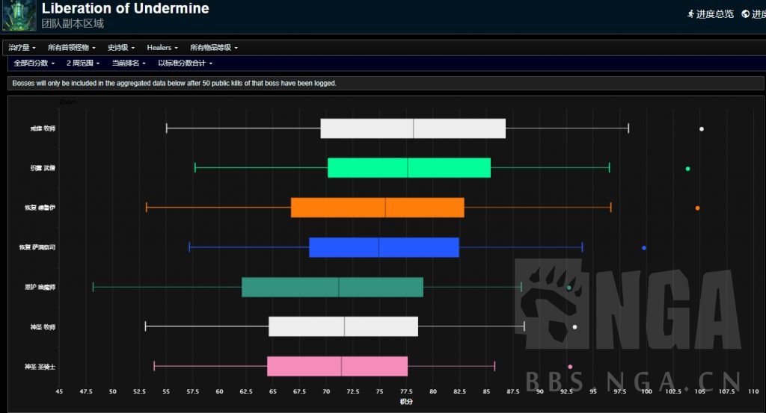Expand the 当前排名 ranking dropdown
Screen dimensions: 766x413
(129, 63)
